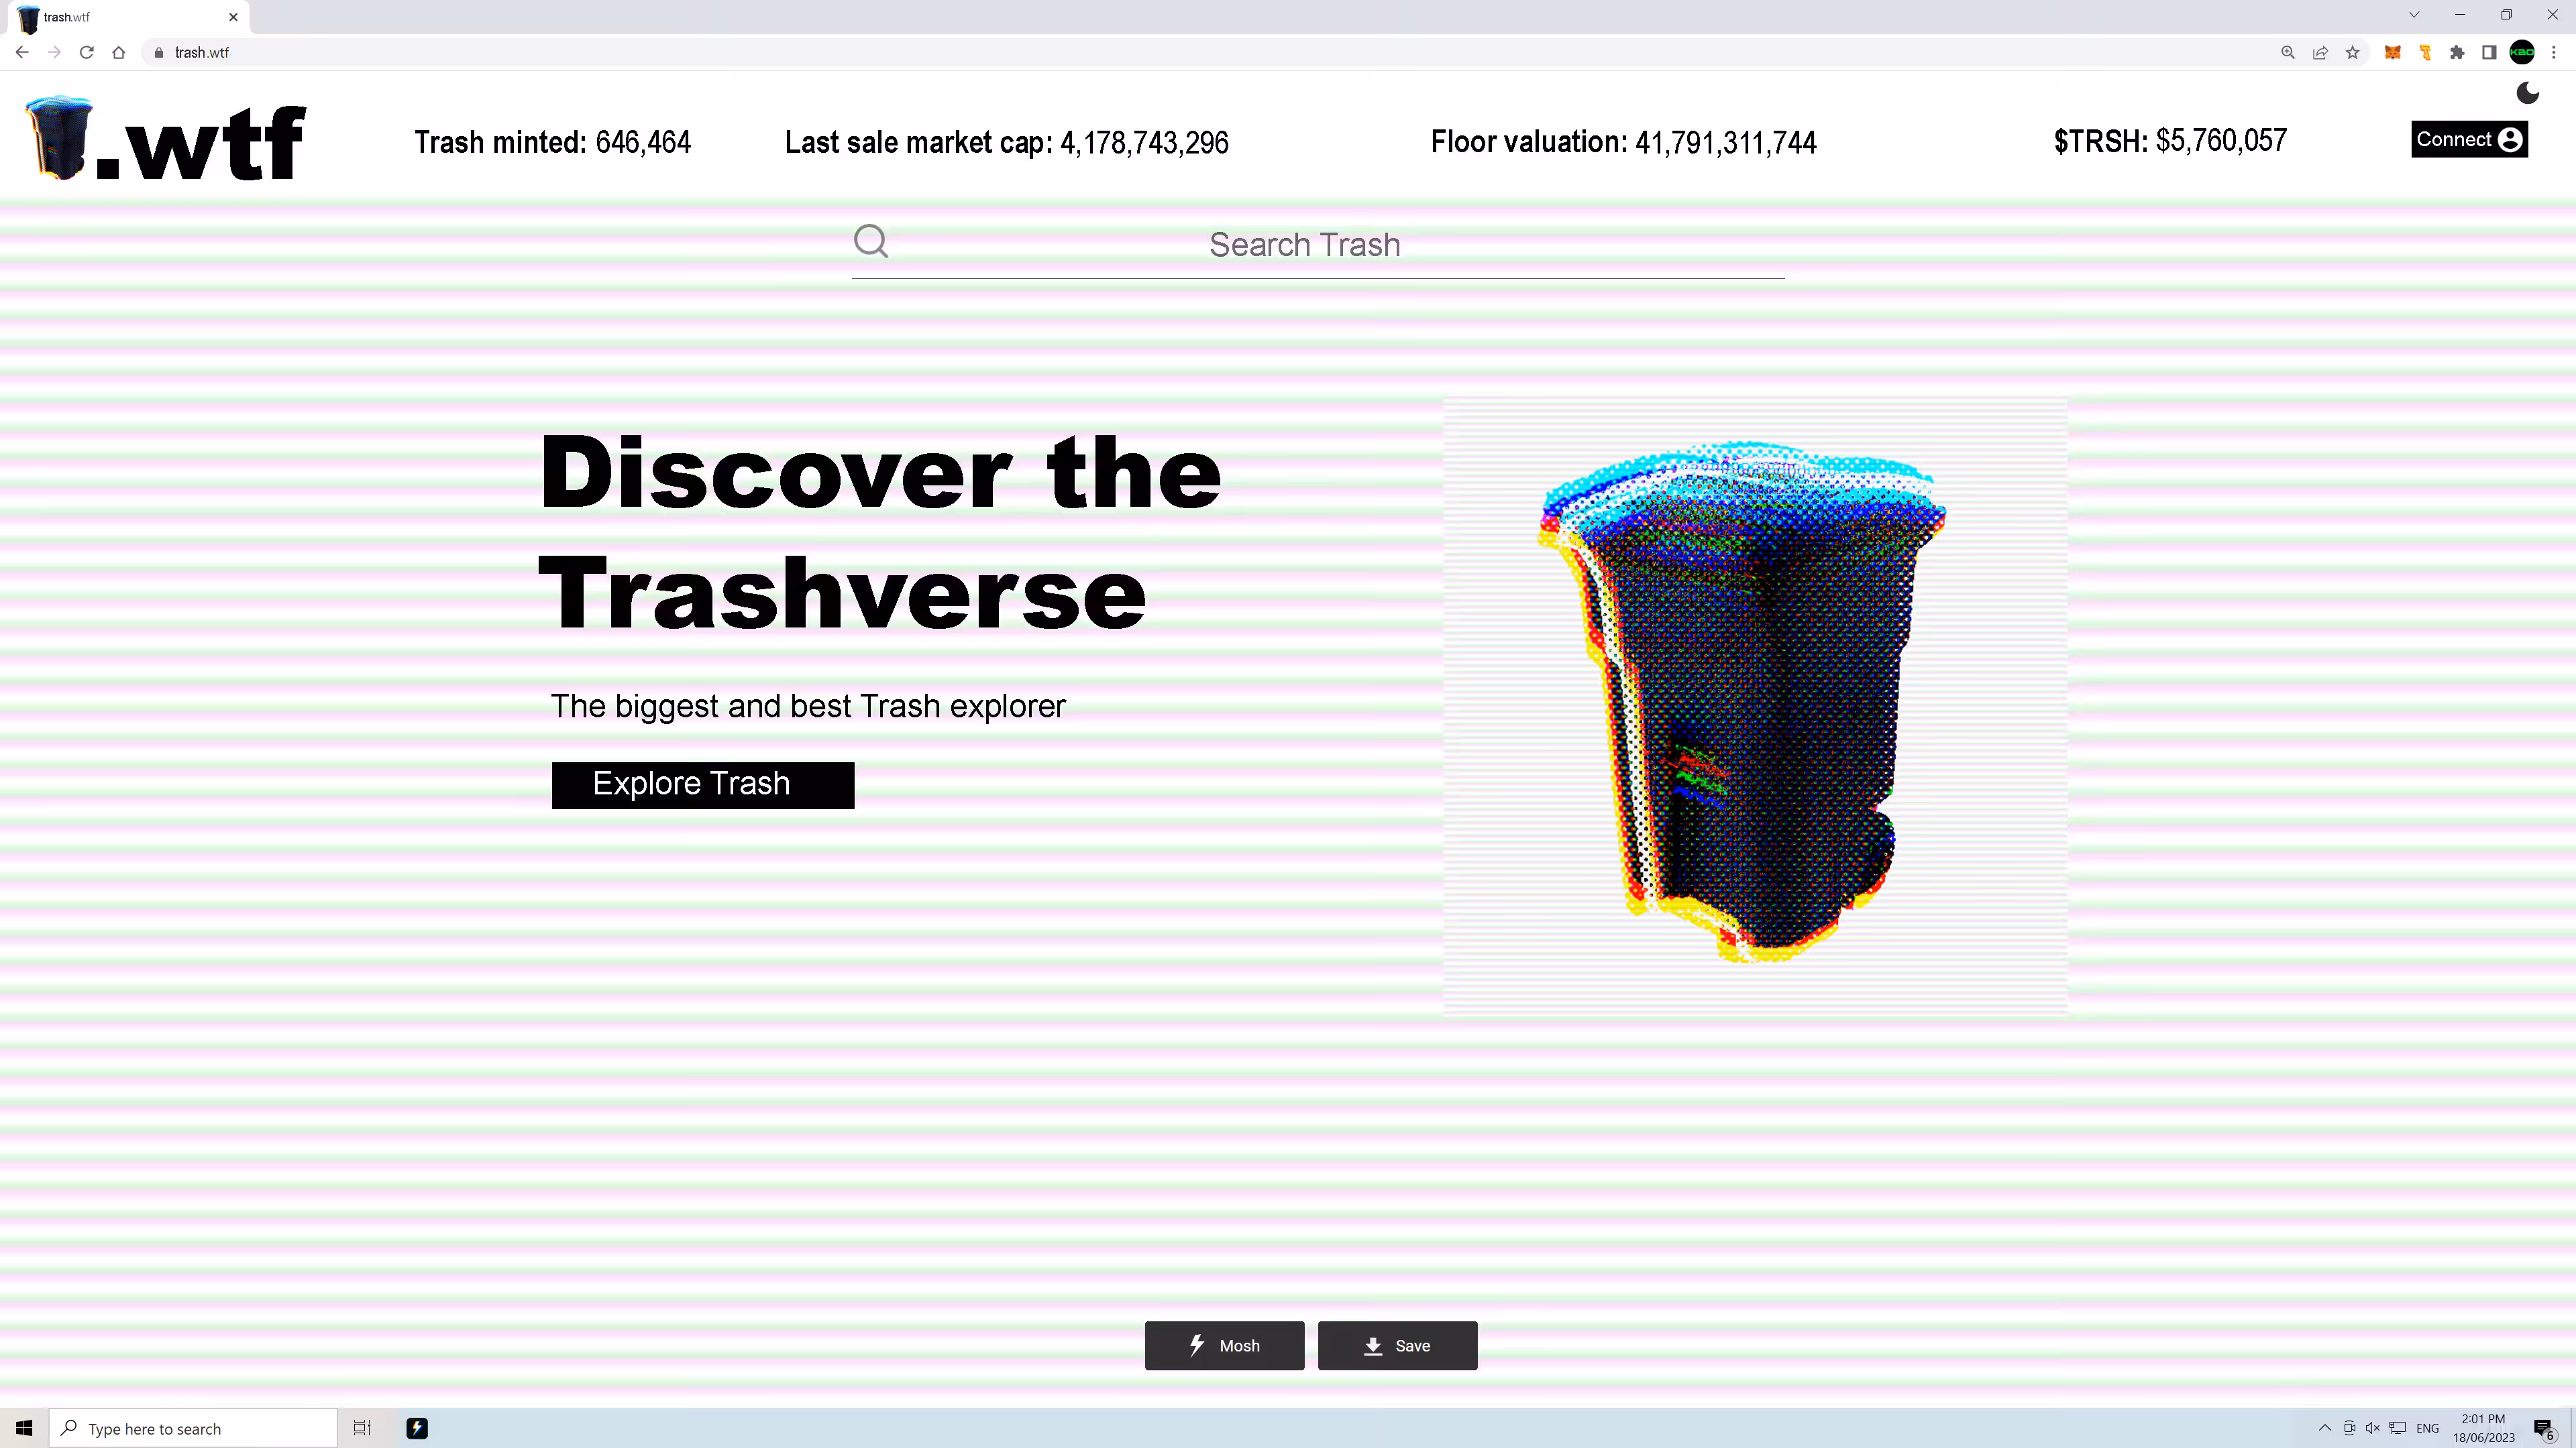Open the browser home page icon
Image resolution: width=2576 pixels, height=1448 pixels.
tap(119, 52)
